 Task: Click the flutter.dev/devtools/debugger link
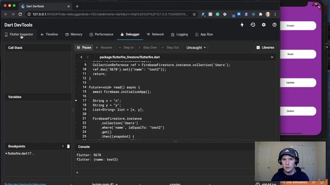pos(25,184)
